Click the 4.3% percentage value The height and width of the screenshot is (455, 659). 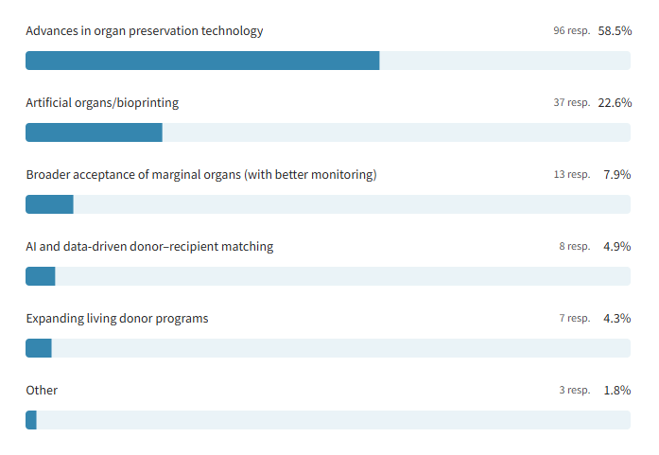pos(617,319)
